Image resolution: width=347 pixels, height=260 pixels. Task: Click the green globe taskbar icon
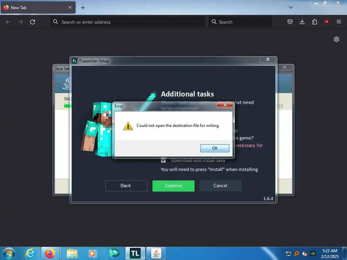[x=114, y=253]
